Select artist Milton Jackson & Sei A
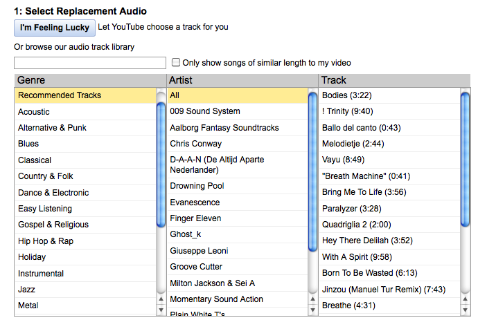 [213, 283]
